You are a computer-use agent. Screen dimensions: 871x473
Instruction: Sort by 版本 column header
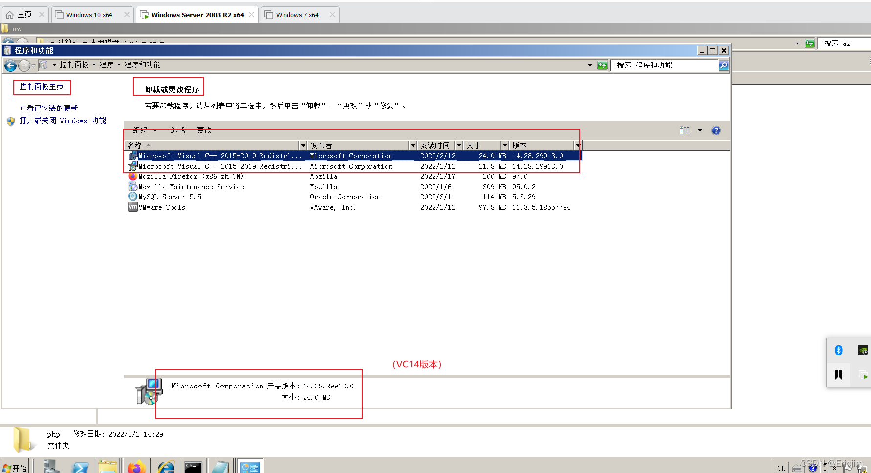(x=542, y=145)
